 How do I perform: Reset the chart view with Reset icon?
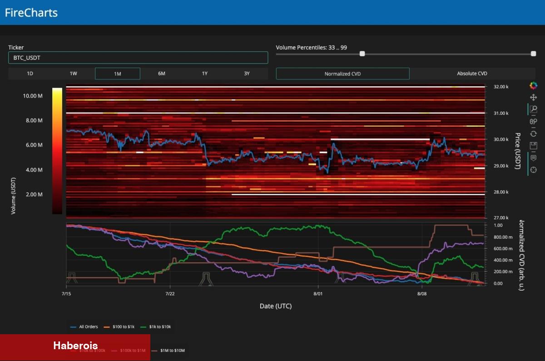pyautogui.click(x=533, y=134)
